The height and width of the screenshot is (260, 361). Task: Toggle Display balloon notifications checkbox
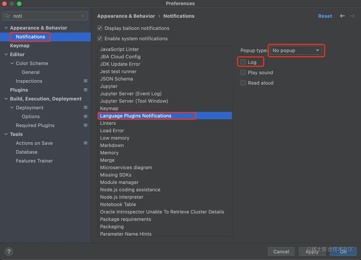point(100,28)
